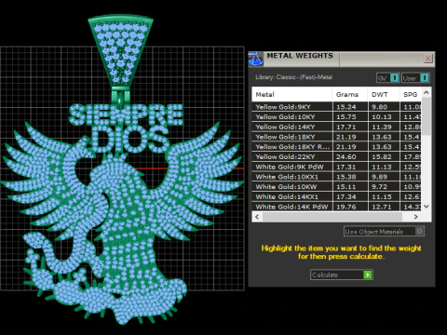The width and height of the screenshot is (447, 335).
Task: Sort by the Metal column header
Action: 291,95
